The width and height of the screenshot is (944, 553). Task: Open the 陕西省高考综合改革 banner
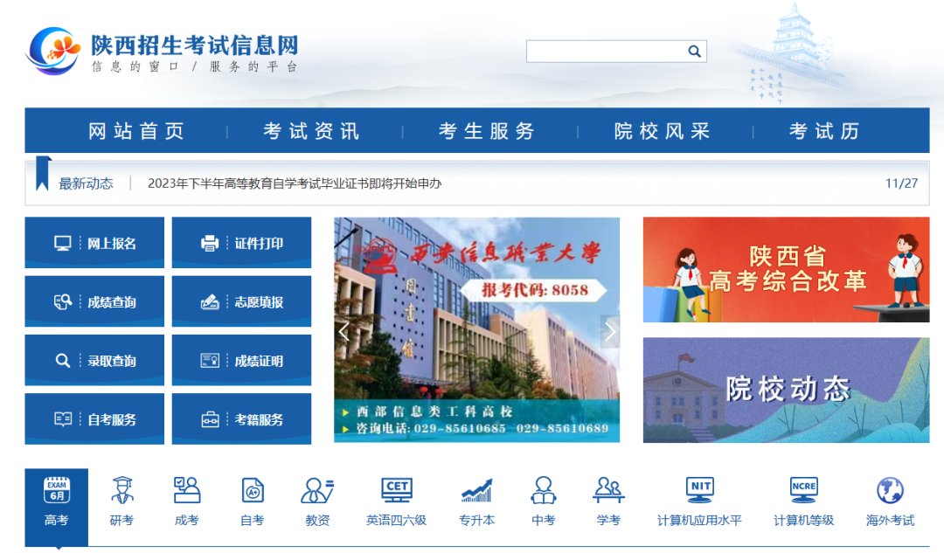(787, 270)
